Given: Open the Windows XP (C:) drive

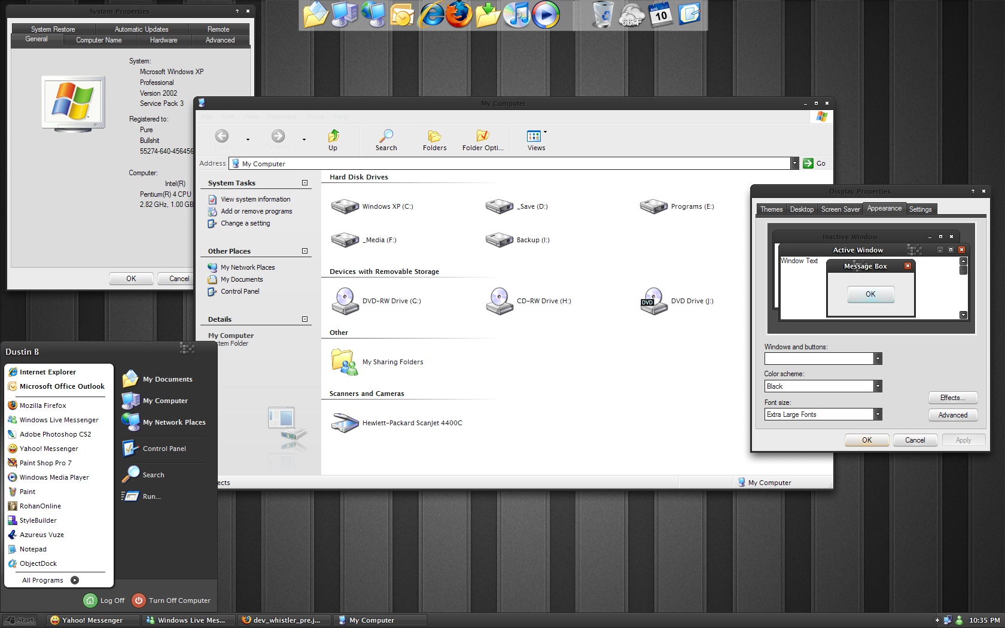Looking at the screenshot, I should pyautogui.click(x=345, y=207).
